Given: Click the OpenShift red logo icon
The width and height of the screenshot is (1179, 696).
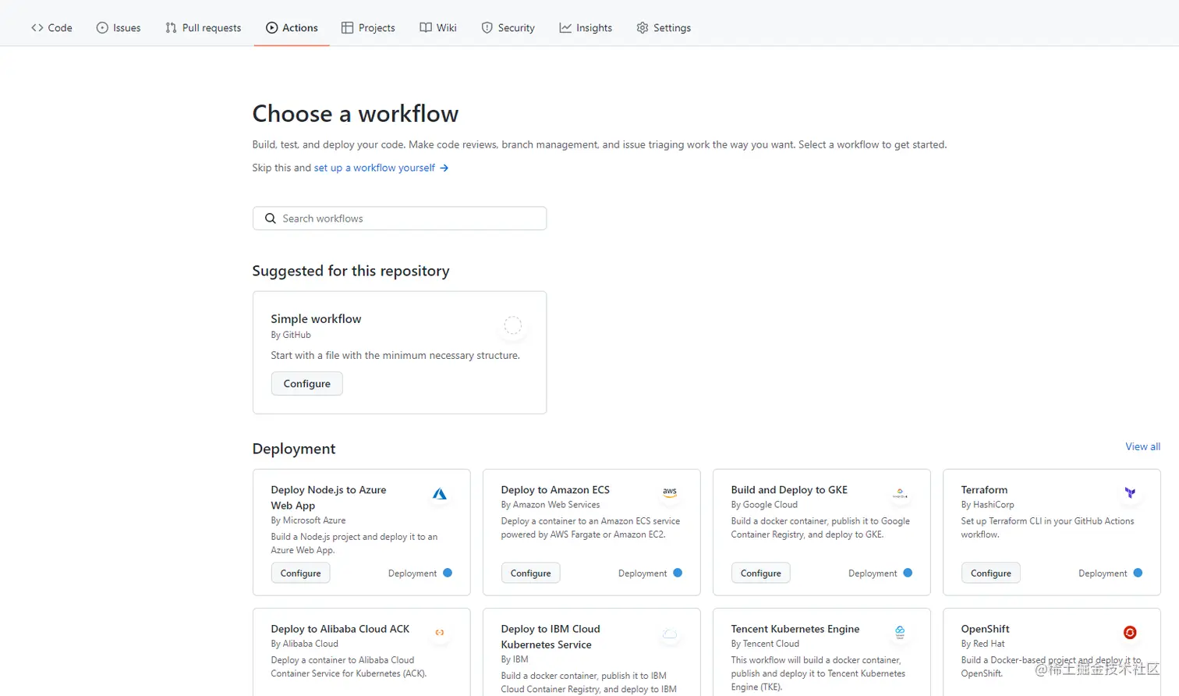Looking at the screenshot, I should click(x=1130, y=632).
